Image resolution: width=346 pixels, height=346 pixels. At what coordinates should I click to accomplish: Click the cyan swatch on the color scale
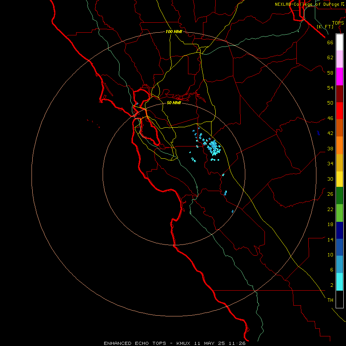(339, 282)
